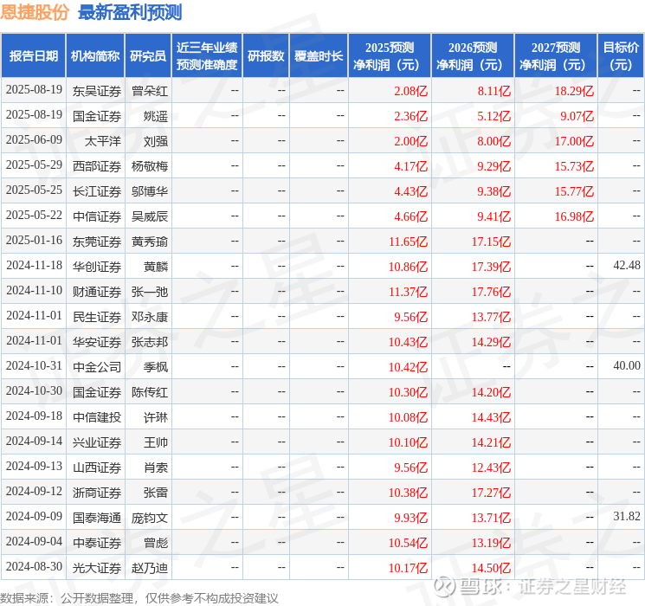The image size is (645, 606).
Task: Select analyst name 张志邦
Action: pyautogui.click(x=150, y=342)
